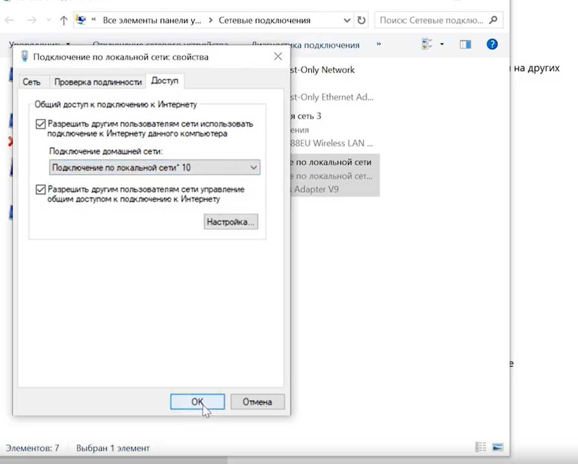Click the 'сеть 3' connection name

pyautogui.click(x=306, y=116)
